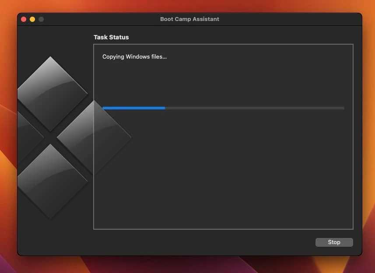Click the Copying Windows files progress bar
Image resolution: width=375 pixels, height=273 pixels.
[223, 108]
